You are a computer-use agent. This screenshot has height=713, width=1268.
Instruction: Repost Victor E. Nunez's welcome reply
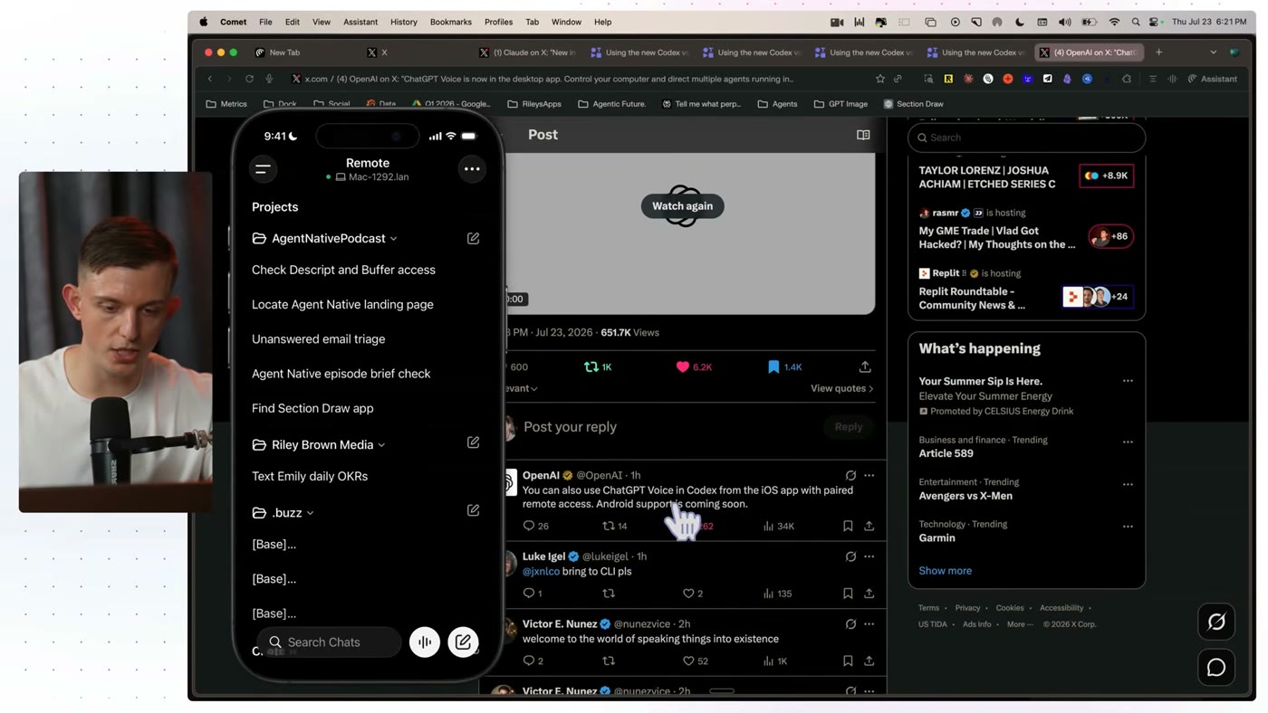(x=609, y=661)
